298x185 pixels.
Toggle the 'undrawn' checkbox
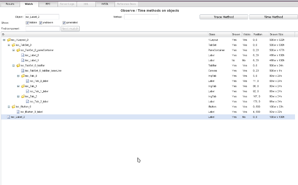tap(41, 23)
